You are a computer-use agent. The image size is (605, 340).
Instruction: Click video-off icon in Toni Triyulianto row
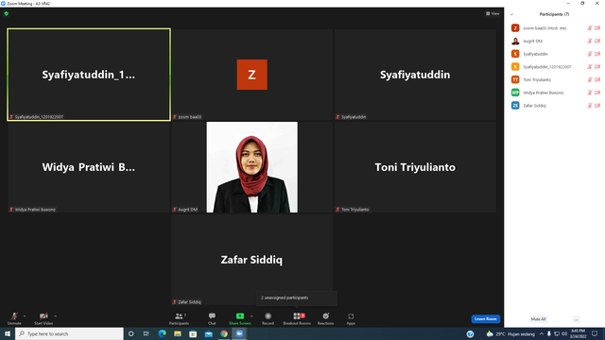[x=597, y=79]
